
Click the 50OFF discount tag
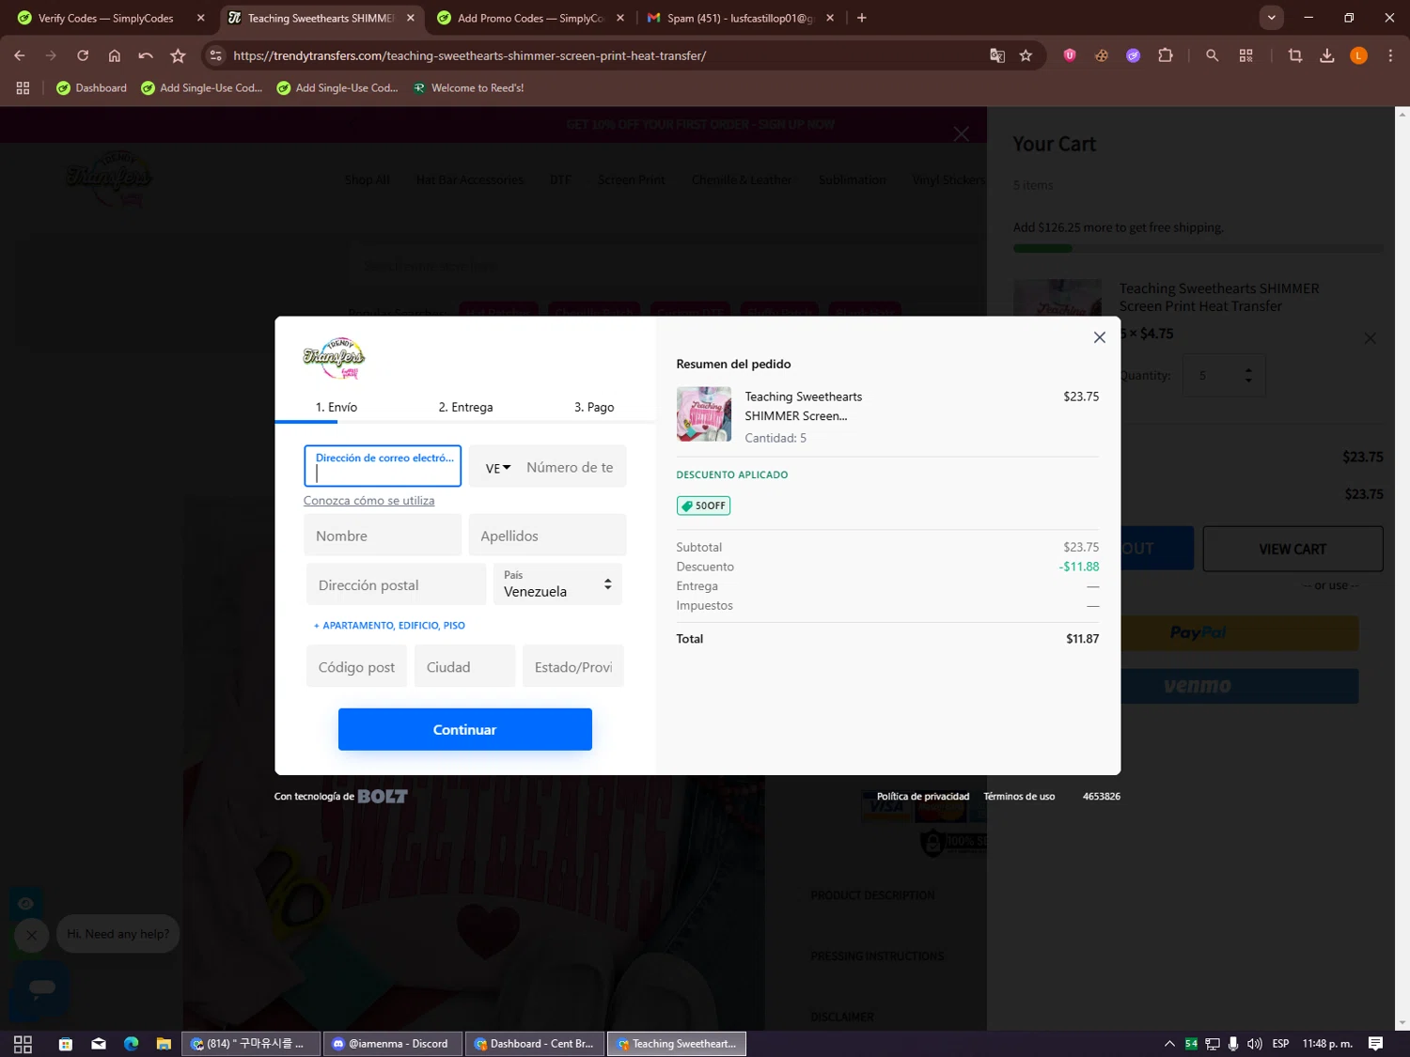tap(703, 505)
